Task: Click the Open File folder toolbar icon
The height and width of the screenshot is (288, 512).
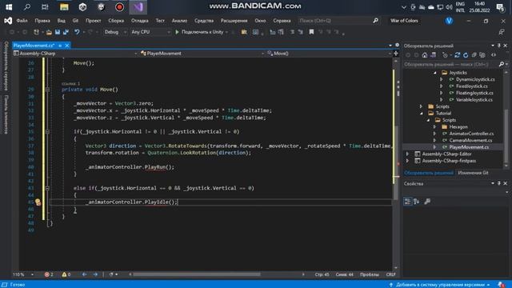Action: (49, 32)
